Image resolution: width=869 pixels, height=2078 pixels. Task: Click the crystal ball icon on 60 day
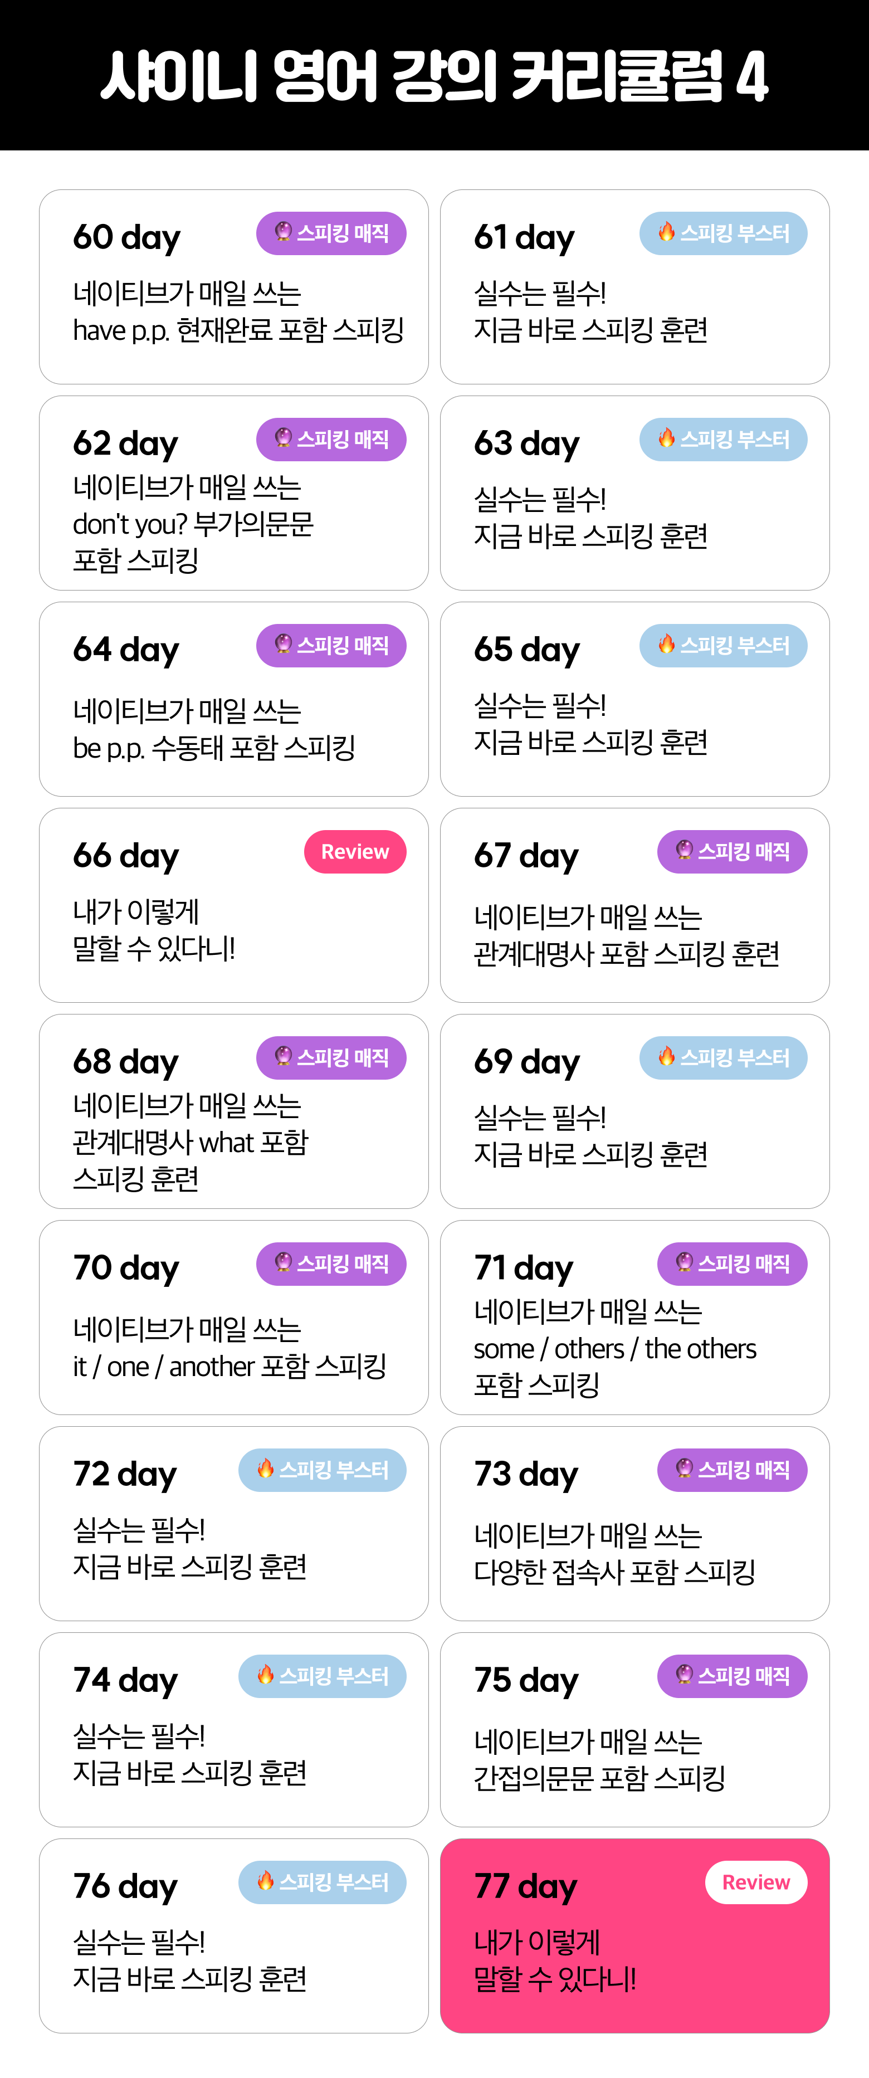283,232
